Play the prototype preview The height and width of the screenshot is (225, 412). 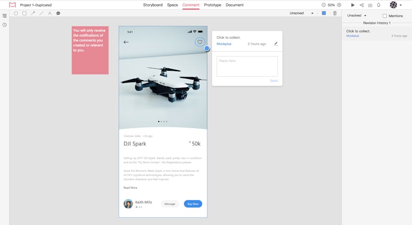pos(353,5)
